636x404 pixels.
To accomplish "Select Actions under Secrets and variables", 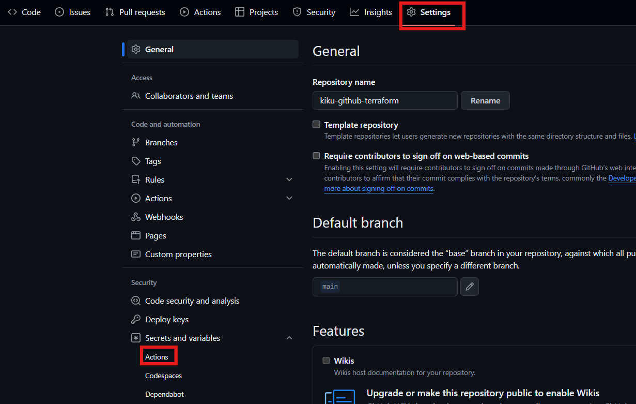I will pyautogui.click(x=157, y=357).
